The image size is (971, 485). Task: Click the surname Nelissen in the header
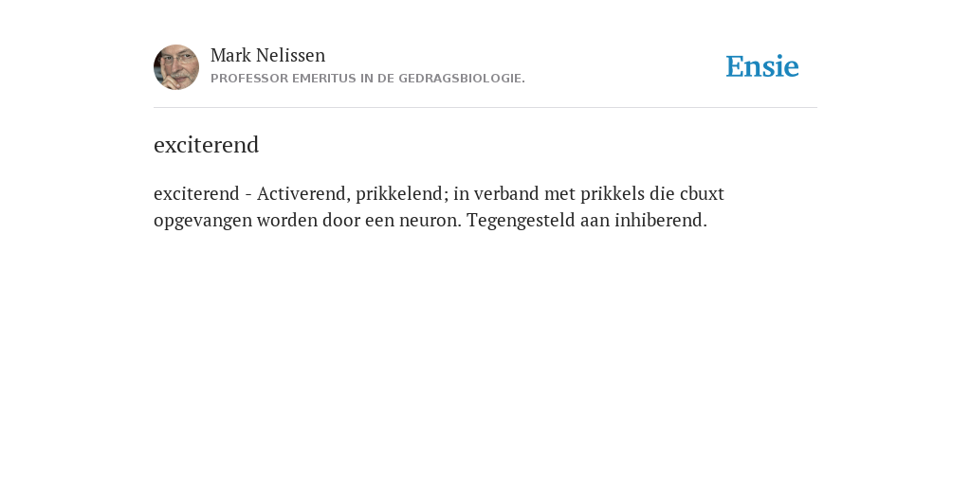(x=290, y=55)
